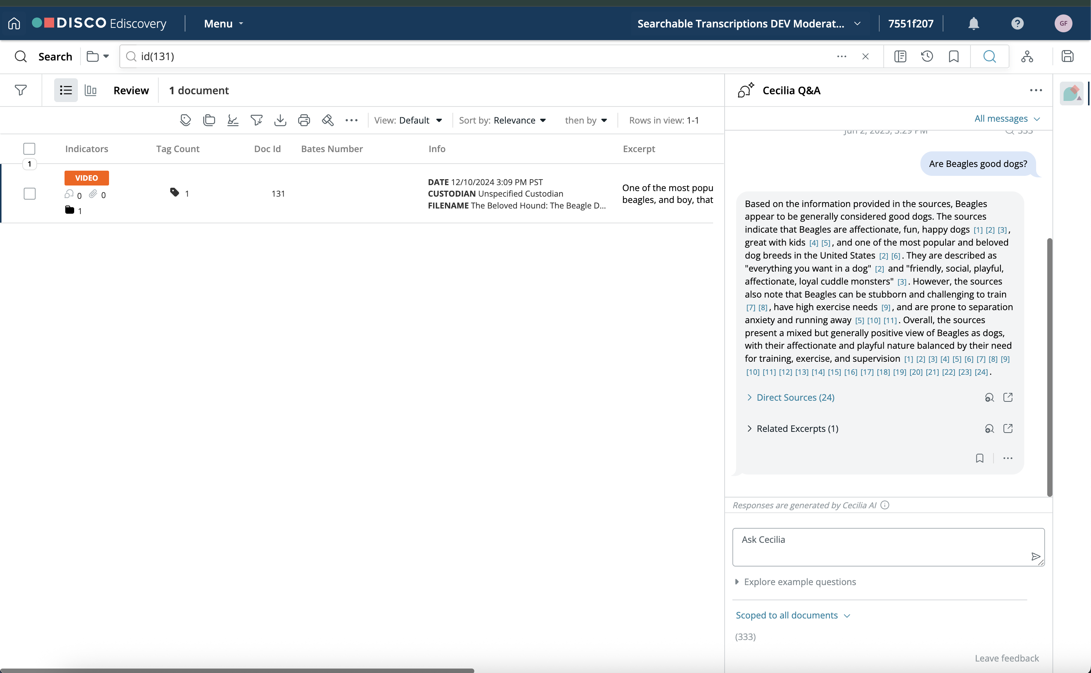This screenshot has height=673, width=1091.
Task: Click the mass tag icon in toolbar
Action: 185,120
